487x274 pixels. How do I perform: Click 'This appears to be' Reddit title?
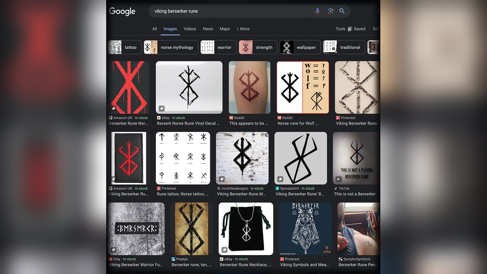pyautogui.click(x=248, y=124)
